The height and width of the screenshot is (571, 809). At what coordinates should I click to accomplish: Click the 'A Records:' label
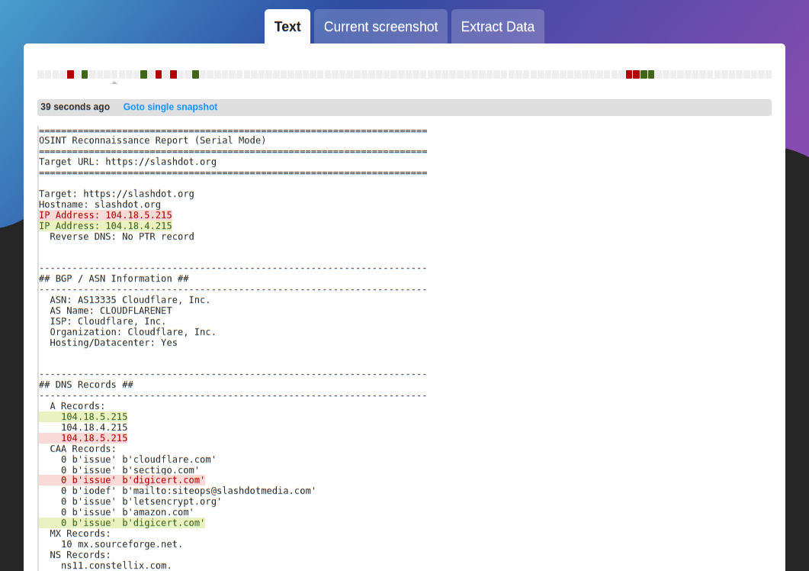[x=77, y=406]
